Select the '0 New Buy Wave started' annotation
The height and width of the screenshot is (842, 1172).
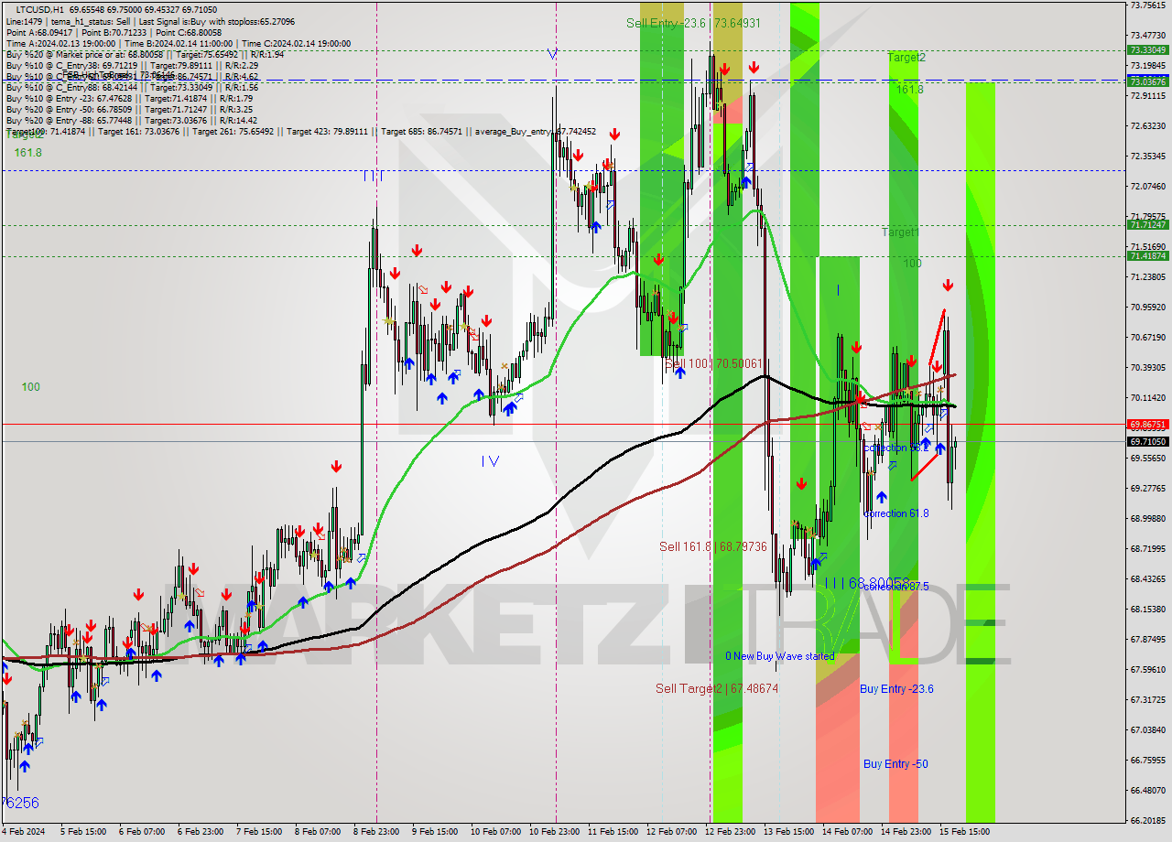tap(780, 656)
